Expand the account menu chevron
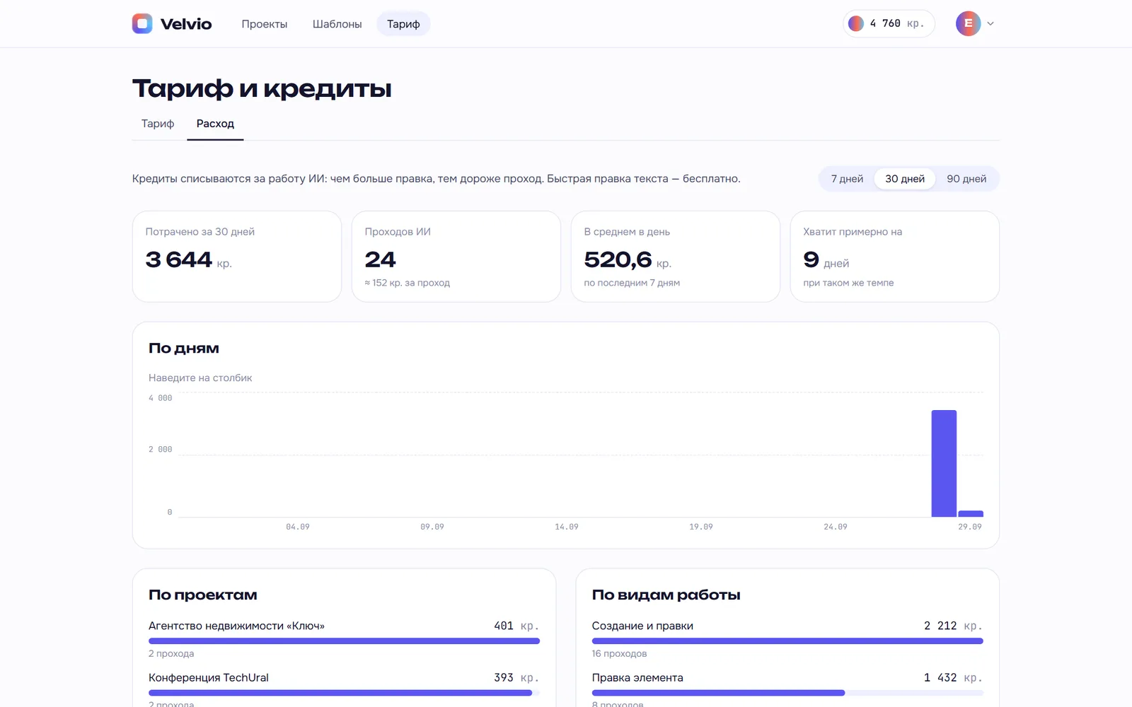This screenshot has height=707, width=1132. point(990,23)
